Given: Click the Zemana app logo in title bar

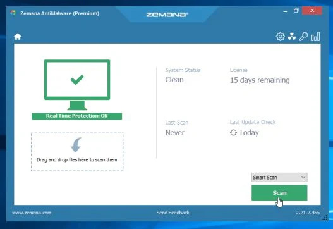Looking at the screenshot, I should click(13, 13).
